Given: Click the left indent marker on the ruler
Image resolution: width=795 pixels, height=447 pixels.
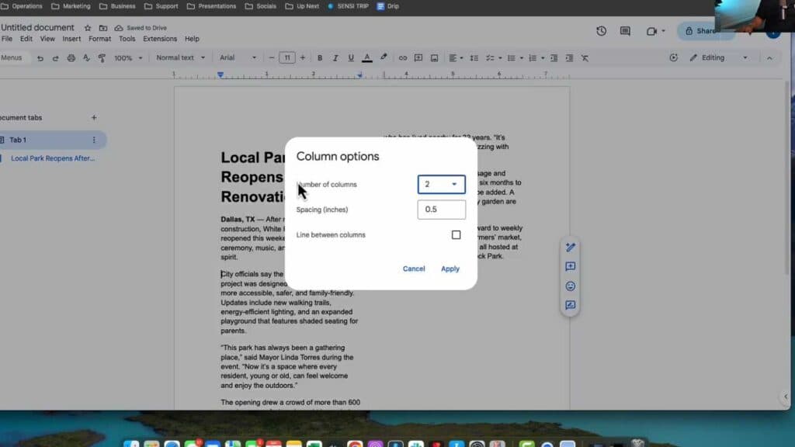Looking at the screenshot, I should (220, 75).
